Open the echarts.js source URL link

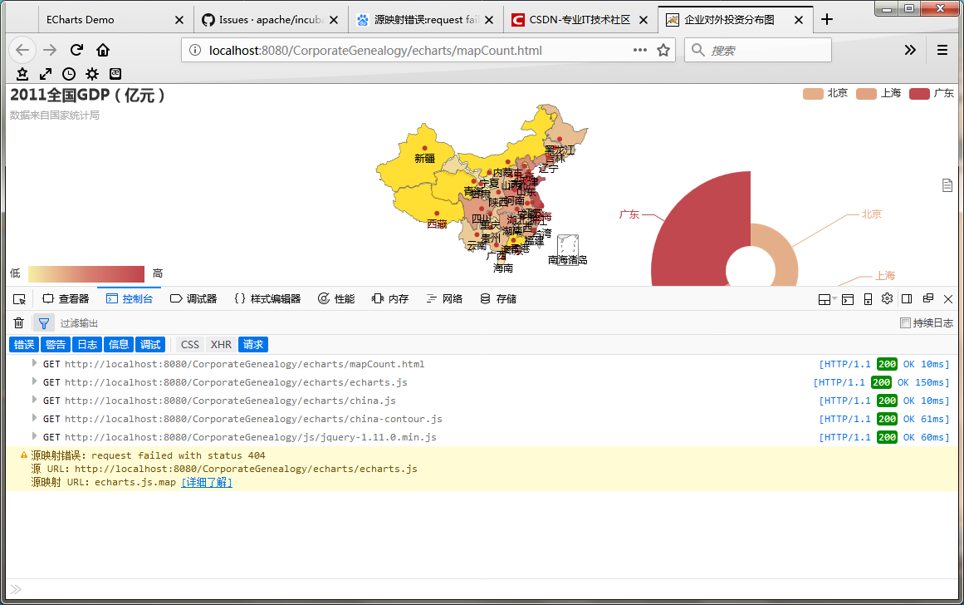(246, 469)
